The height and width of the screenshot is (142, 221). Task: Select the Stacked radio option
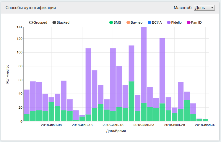point(54,22)
